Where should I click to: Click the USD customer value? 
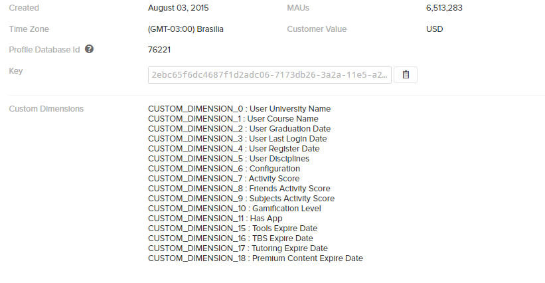coord(434,29)
